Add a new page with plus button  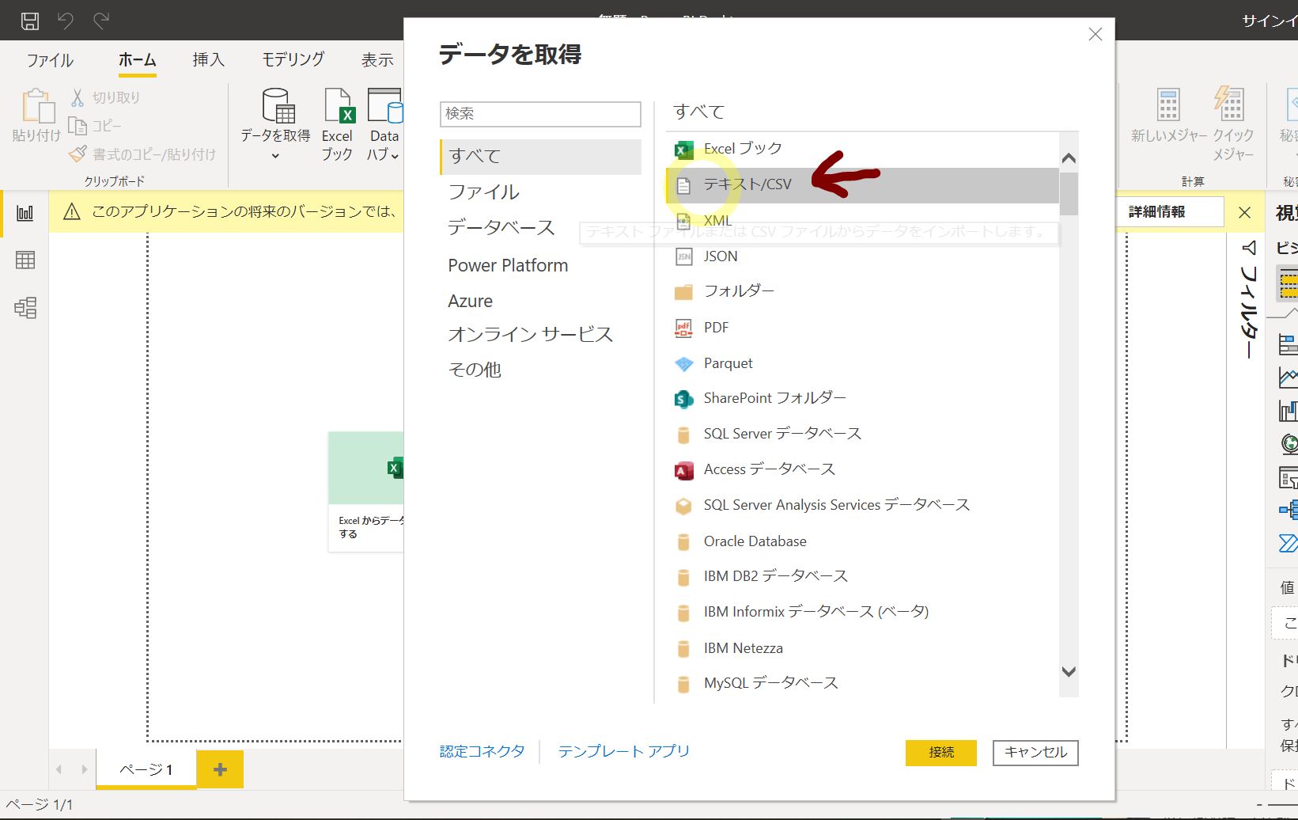coord(220,769)
